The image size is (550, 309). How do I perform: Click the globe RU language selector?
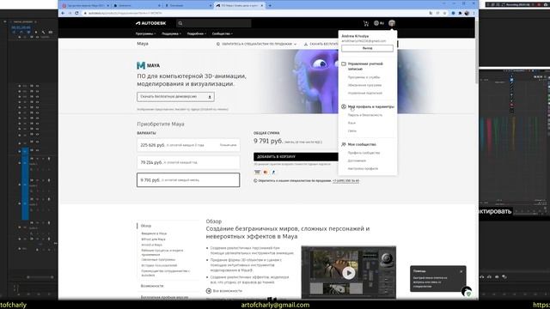(379, 23)
